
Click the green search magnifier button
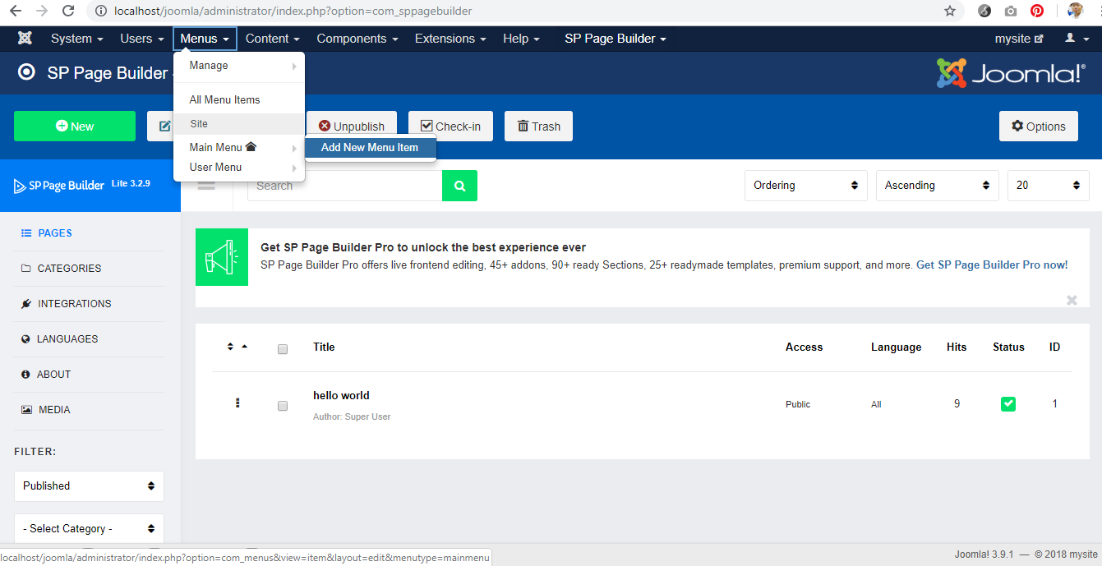pos(459,186)
